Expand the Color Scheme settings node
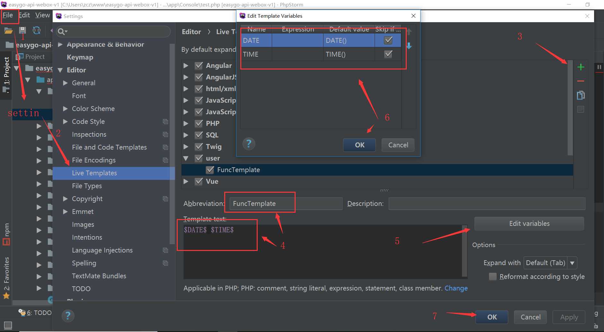604x332 pixels. 65,109
